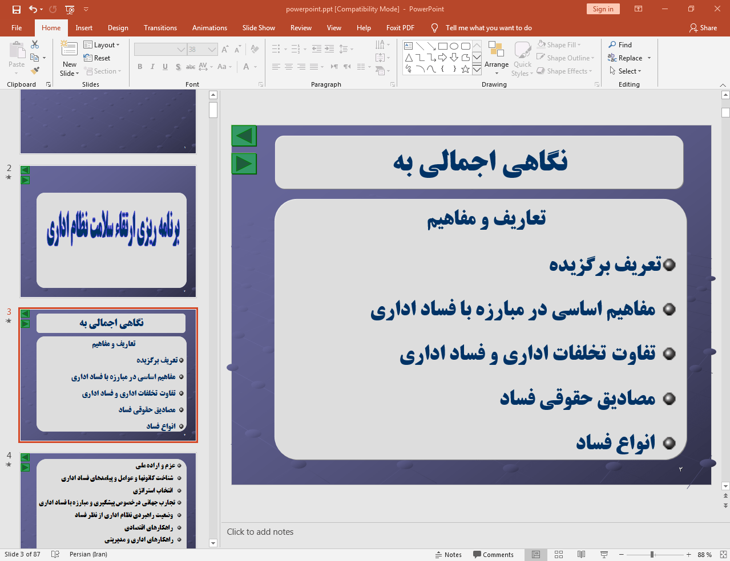This screenshot has height=561, width=730.
Task: Start Slide Show from status bar
Action: [x=604, y=554]
